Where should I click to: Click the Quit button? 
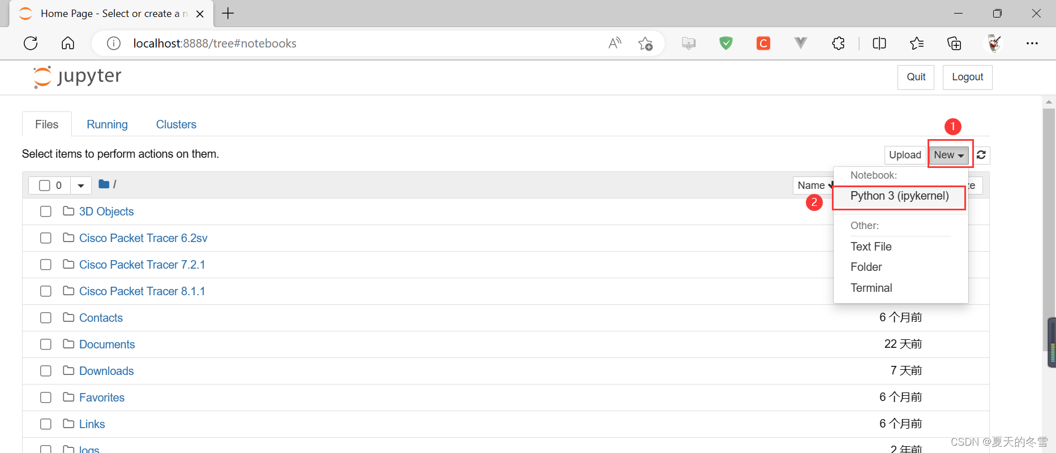(916, 77)
